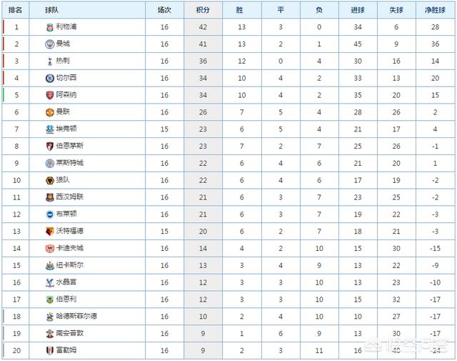Select the Tottenham cockerel crest
The width and height of the screenshot is (457, 361).
pyautogui.click(x=50, y=61)
